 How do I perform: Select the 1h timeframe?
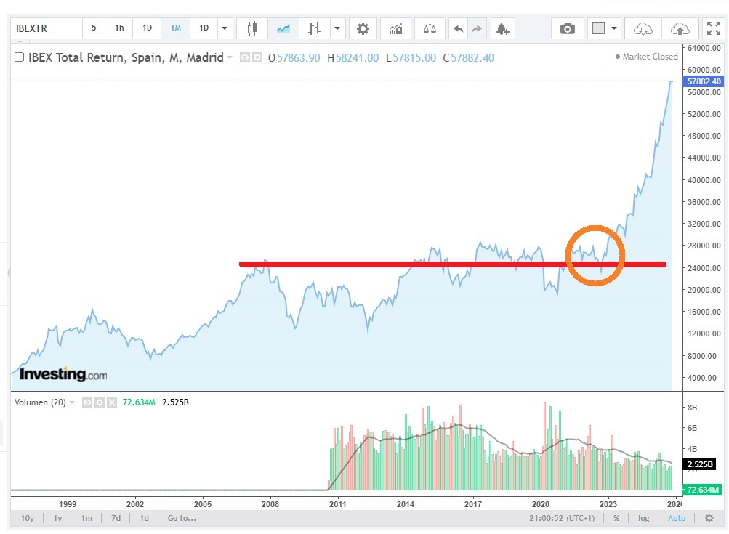119,28
